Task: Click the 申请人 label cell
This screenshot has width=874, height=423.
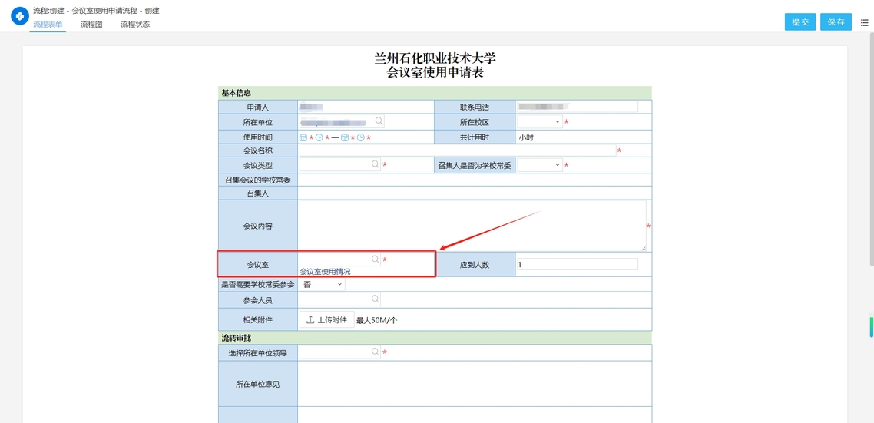Action: [258, 107]
